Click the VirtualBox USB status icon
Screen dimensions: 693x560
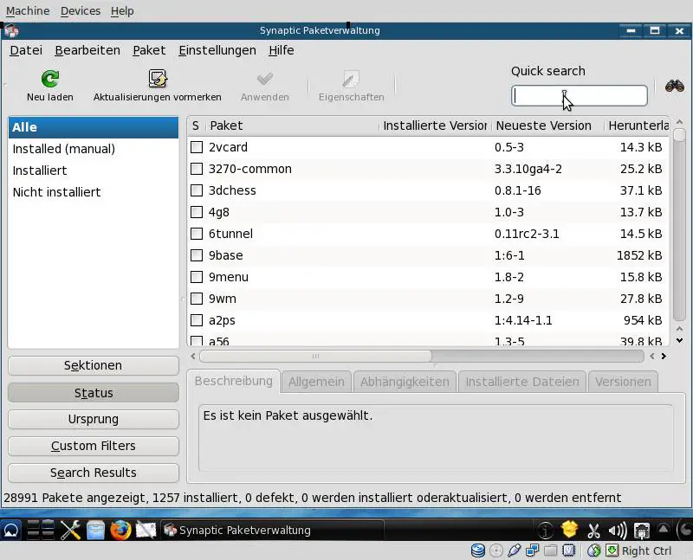click(514, 550)
